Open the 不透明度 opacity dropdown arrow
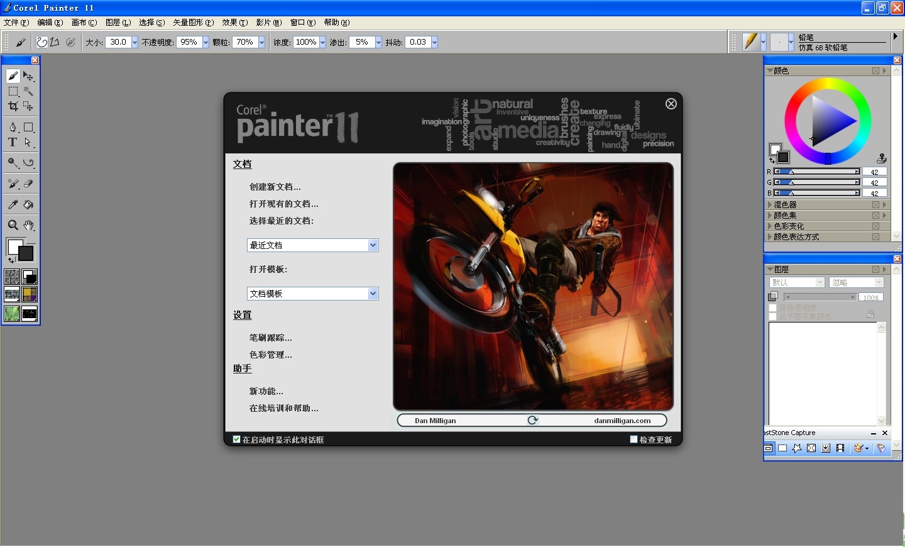The width and height of the screenshot is (905, 547). pyautogui.click(x=206, y=42)
